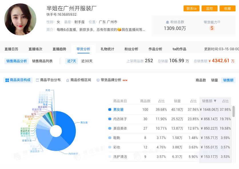Open 商品价格区间 sub-tab
Viewport: 239px width, 169px height.
click(79, 80)
